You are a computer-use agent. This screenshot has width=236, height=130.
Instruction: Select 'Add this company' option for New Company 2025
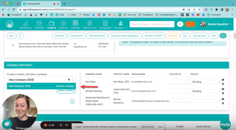[41, 86]
